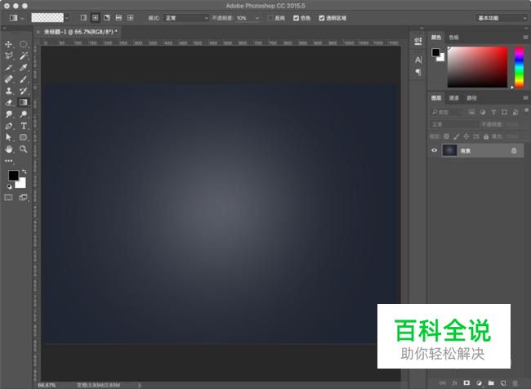Pick the Horizontal Type tool
This screenshot has width=531, height=389.
[24, 127]
